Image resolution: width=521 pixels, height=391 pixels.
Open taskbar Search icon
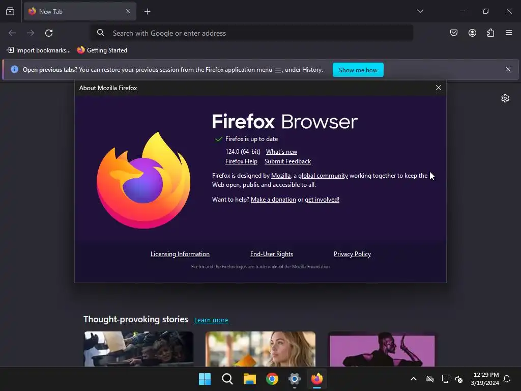tap(227, 379)
